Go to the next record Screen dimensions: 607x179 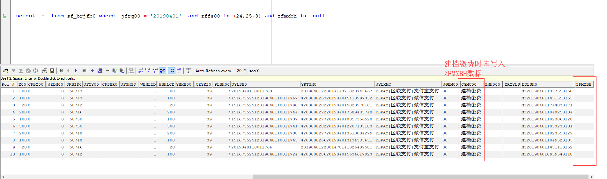coord(76,71)
